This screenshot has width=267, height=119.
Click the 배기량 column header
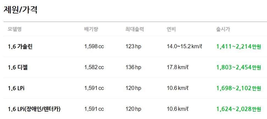tap(91, 29)
